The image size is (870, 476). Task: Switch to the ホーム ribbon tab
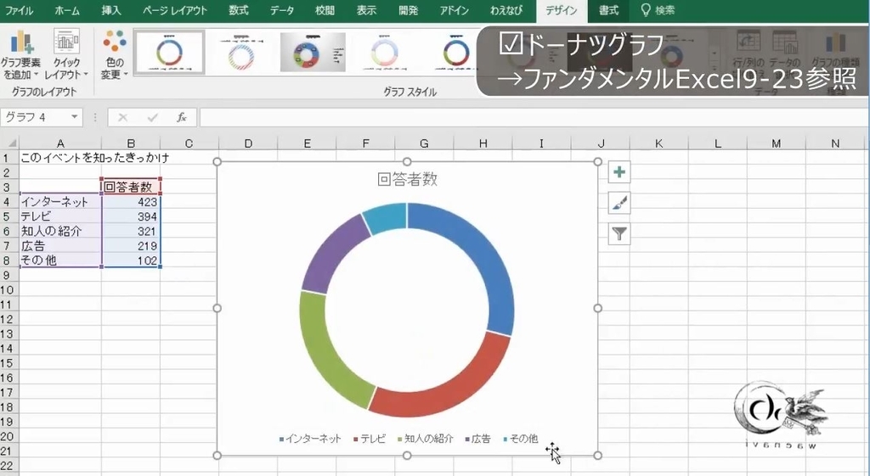67,10
